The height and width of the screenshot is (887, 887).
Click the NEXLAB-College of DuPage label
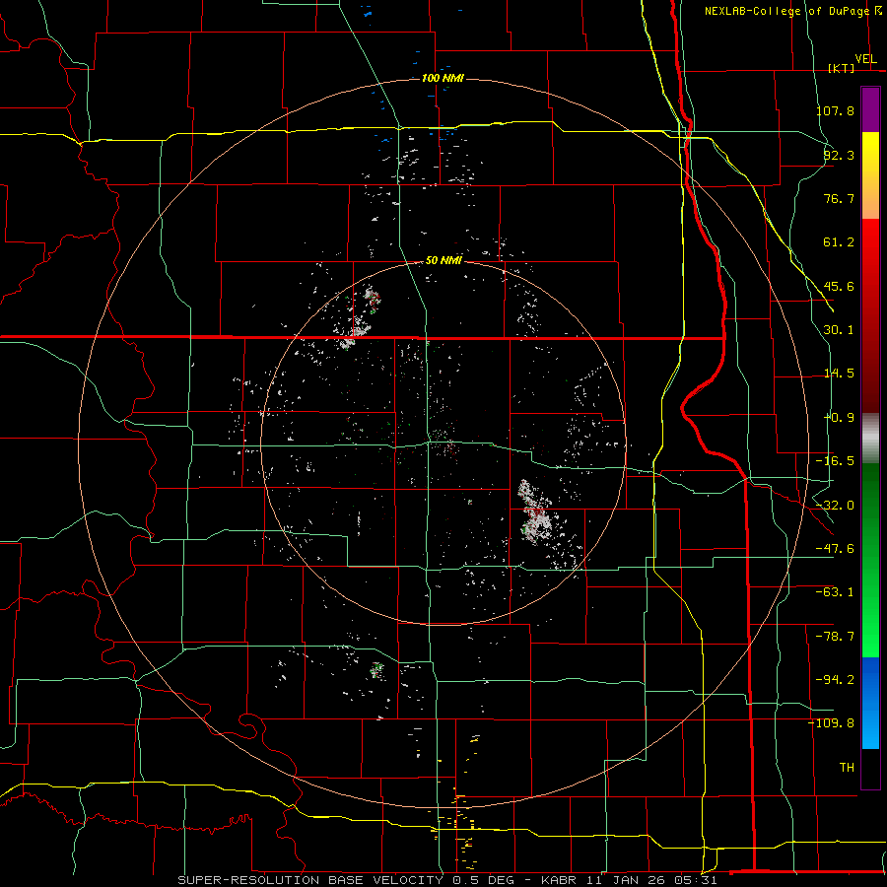click(x=786, y=11)
